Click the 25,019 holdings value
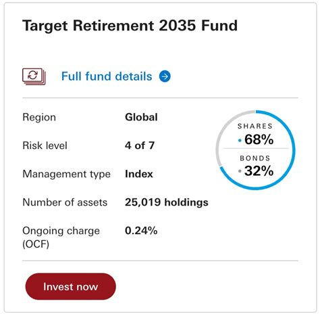Viewport: 320px width, 316px height. tap(167, 202)
